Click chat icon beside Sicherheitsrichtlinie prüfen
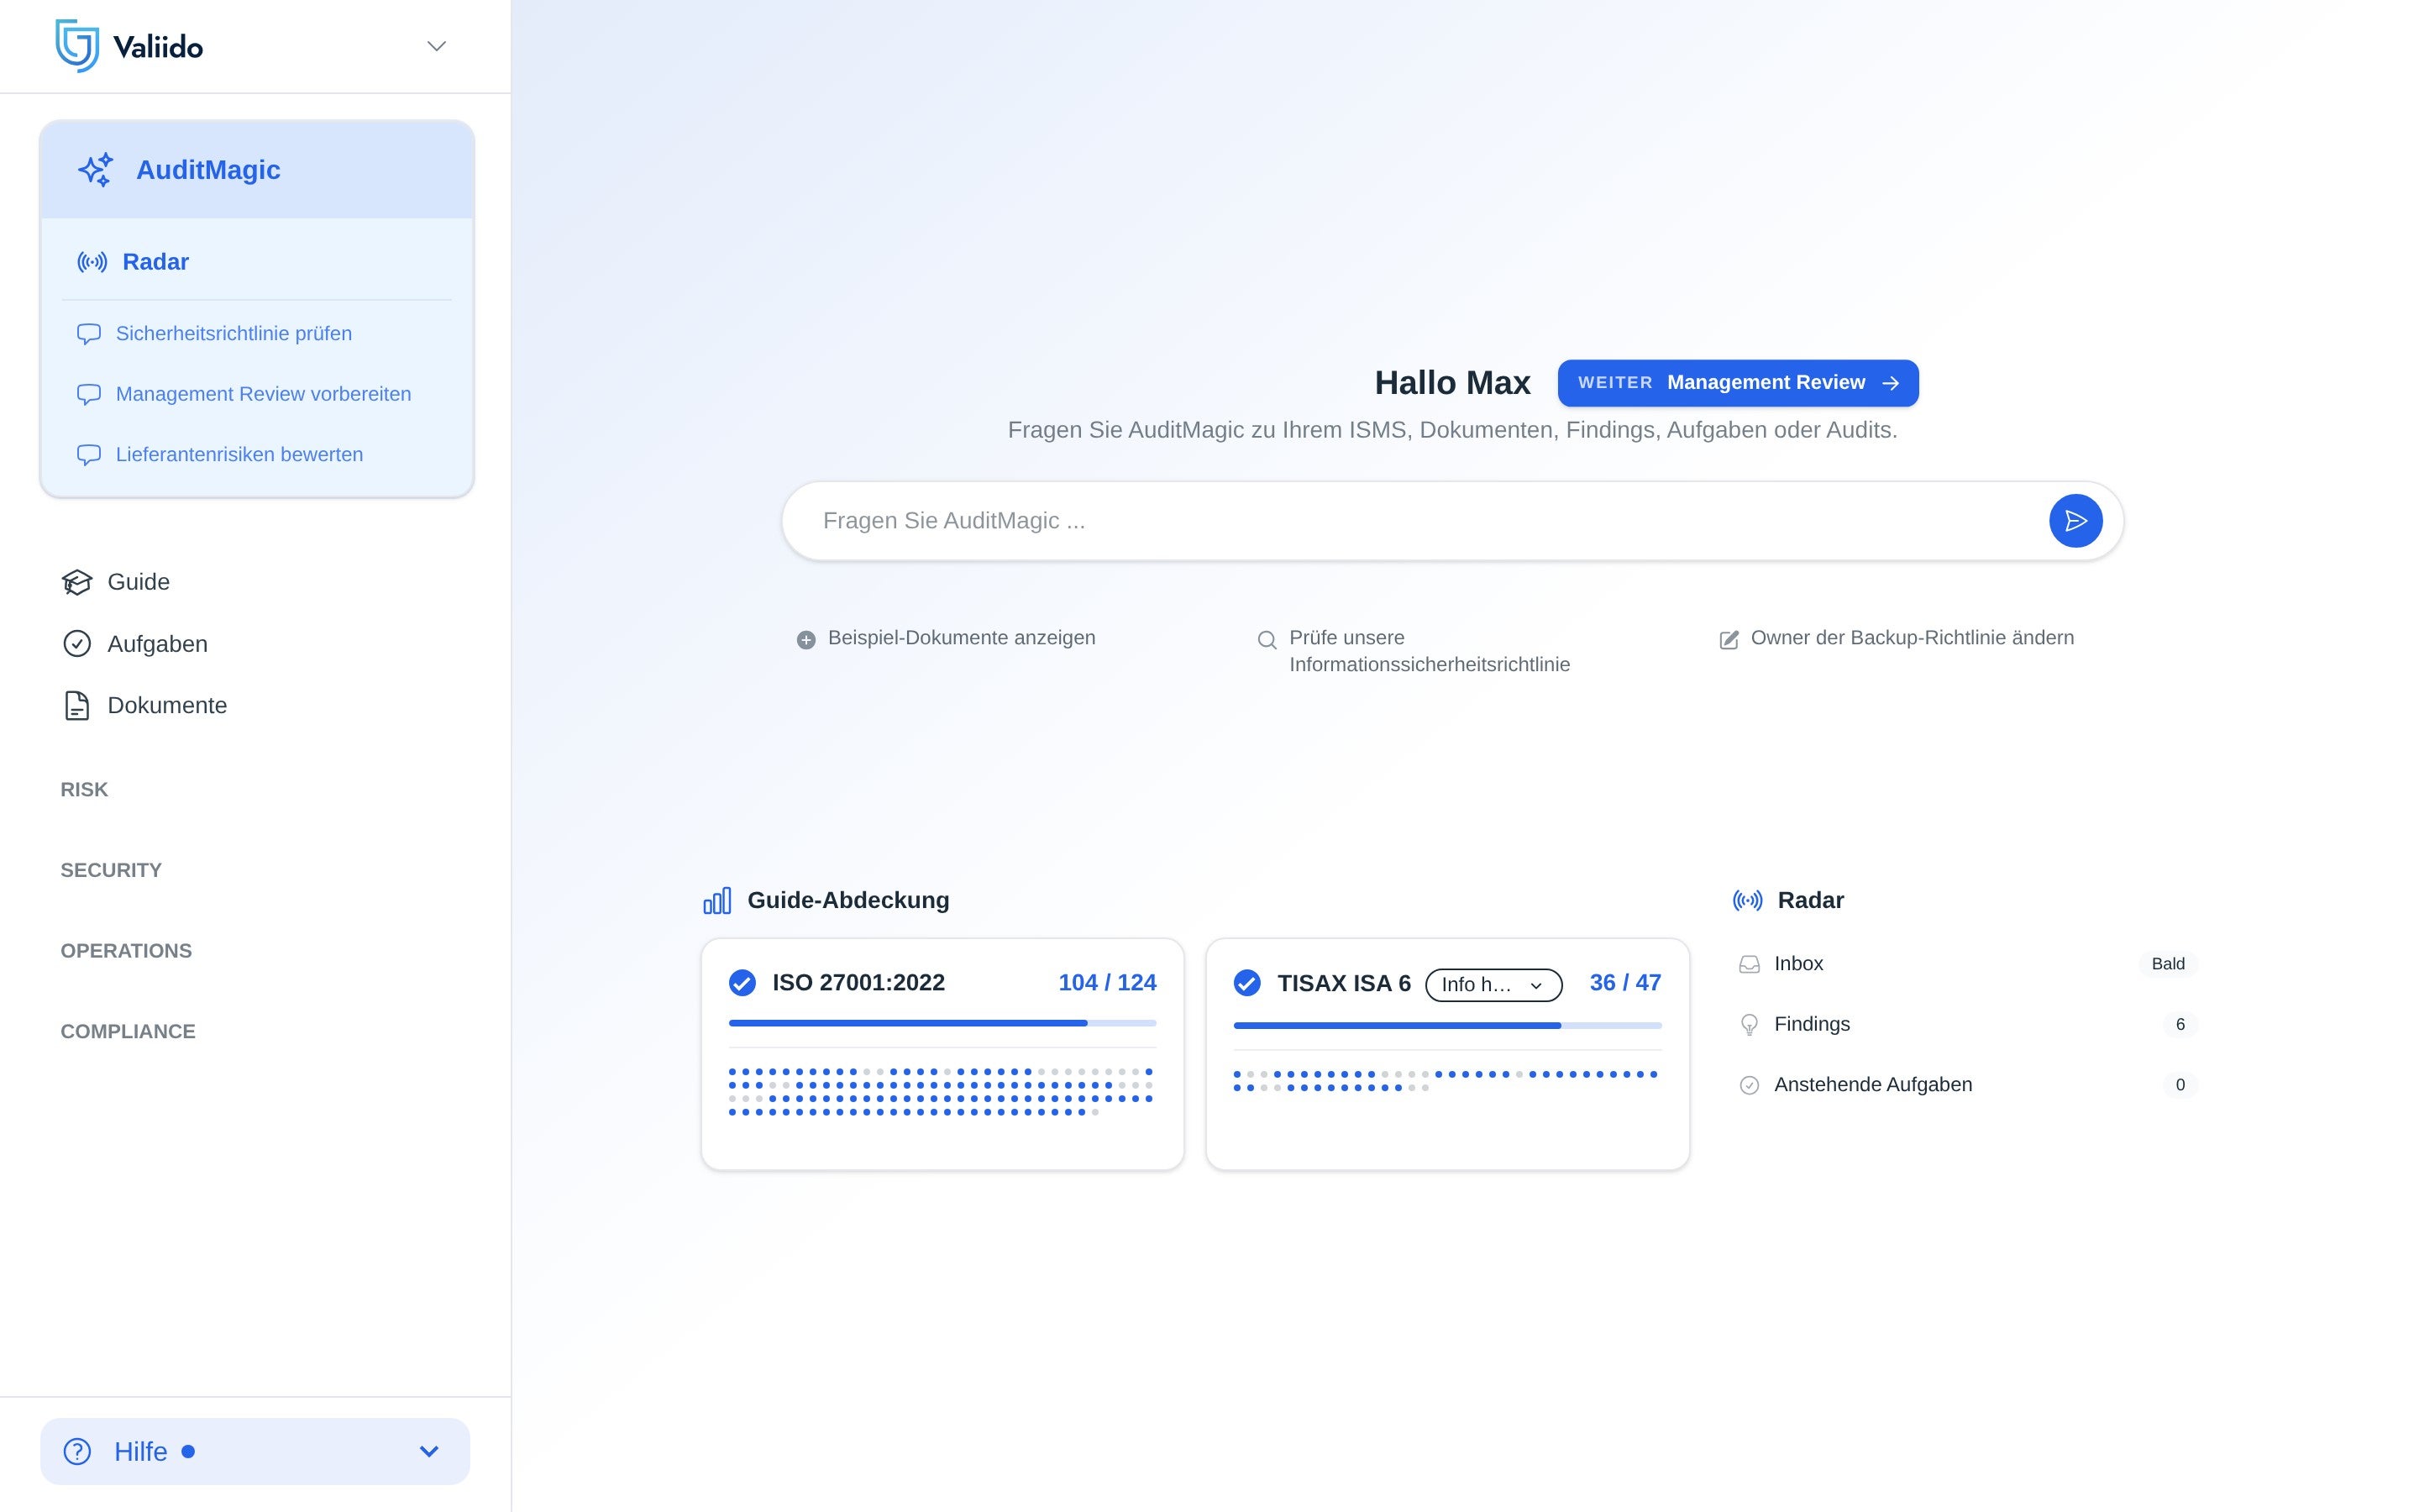The image size is (2419, 1512). [x=89, y=334]
